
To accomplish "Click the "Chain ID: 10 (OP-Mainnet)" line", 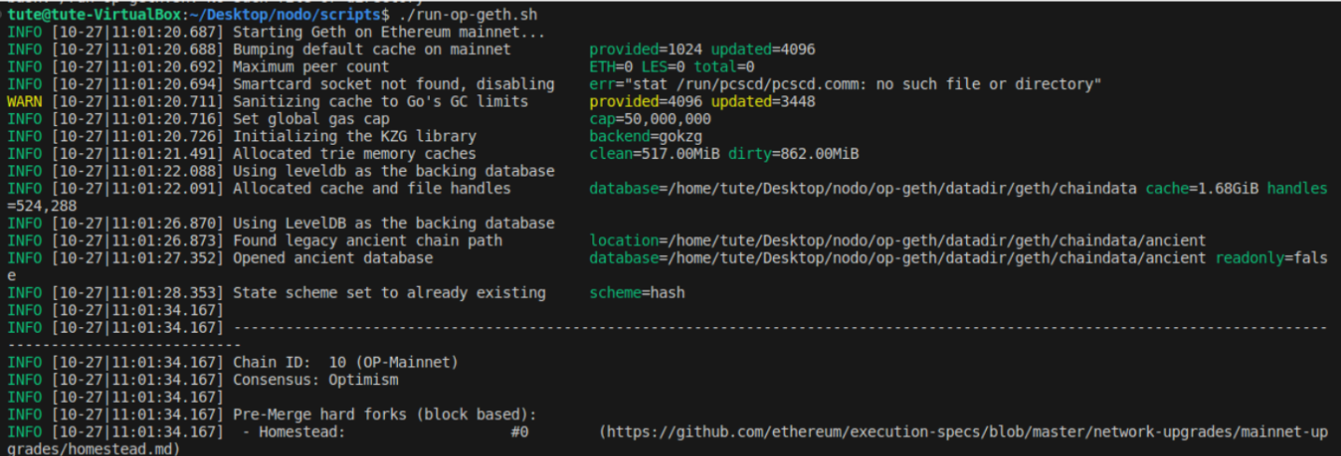I will point(345,362).
